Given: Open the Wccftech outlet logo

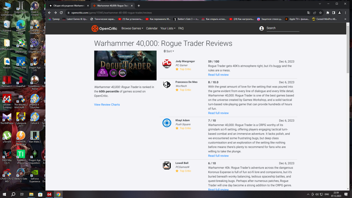Looking at the screenshot, I should (x=167, y=84).
